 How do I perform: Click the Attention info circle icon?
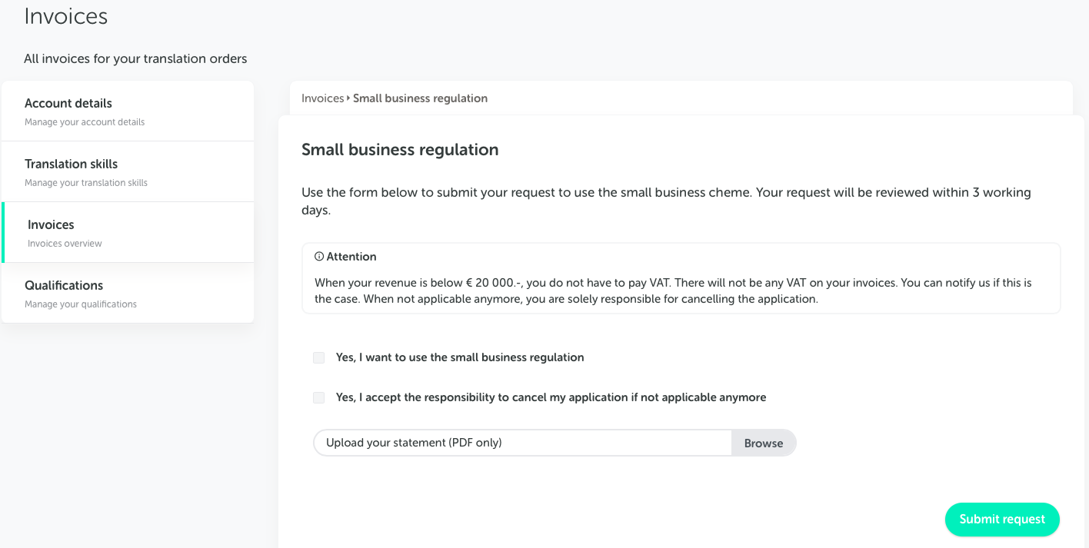tap(319, 257)
